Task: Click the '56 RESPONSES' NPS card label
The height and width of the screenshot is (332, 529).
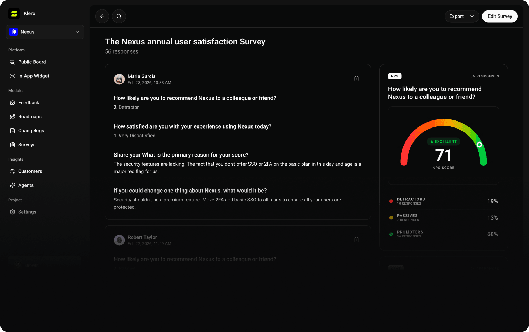Action: tap(485, 76)
